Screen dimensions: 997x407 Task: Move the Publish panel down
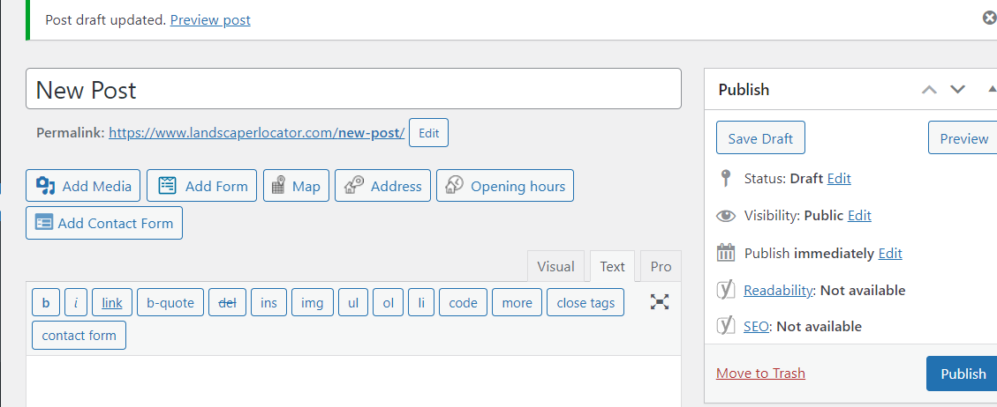(x=957, y=89)
